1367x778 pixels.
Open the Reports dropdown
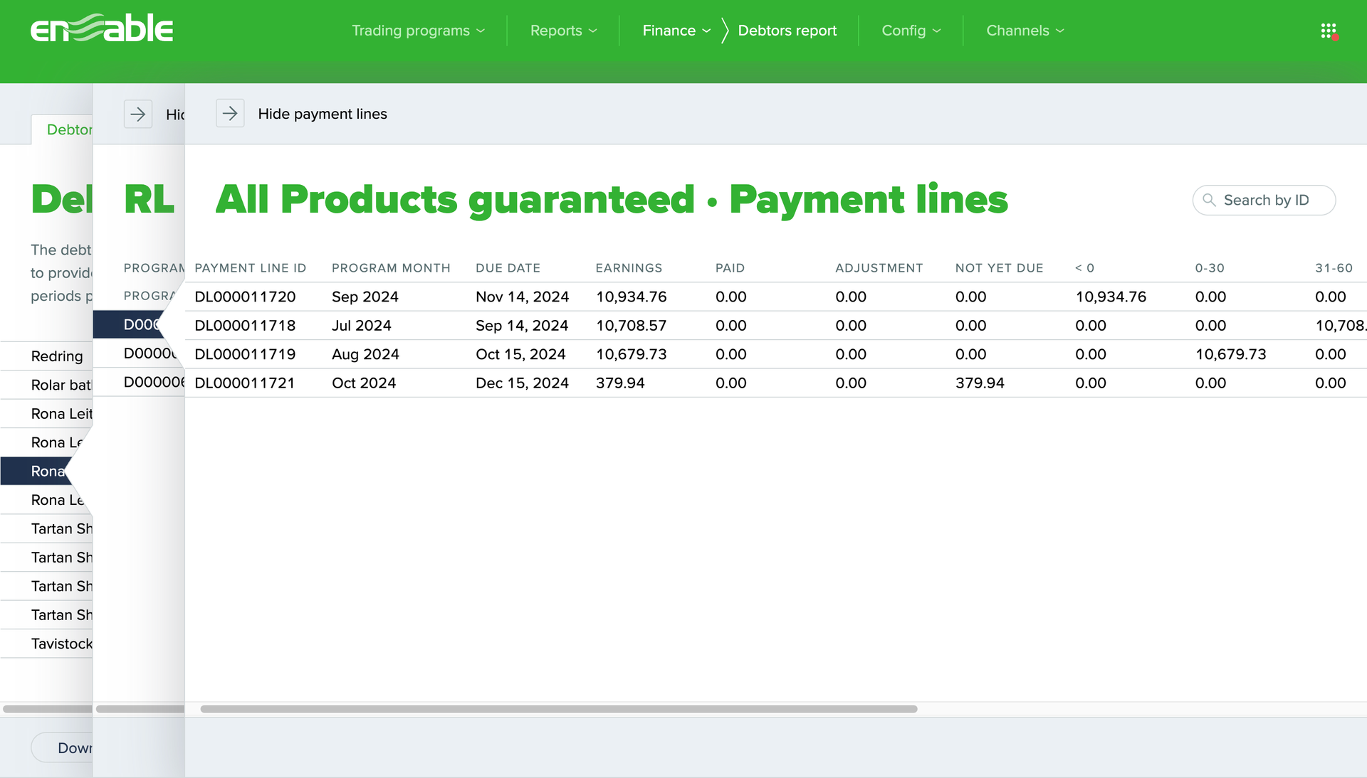click(563, 31)
